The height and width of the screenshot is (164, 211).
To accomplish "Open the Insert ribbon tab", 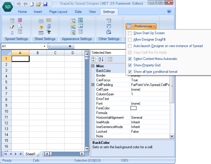I will click(x=38, y=12).
